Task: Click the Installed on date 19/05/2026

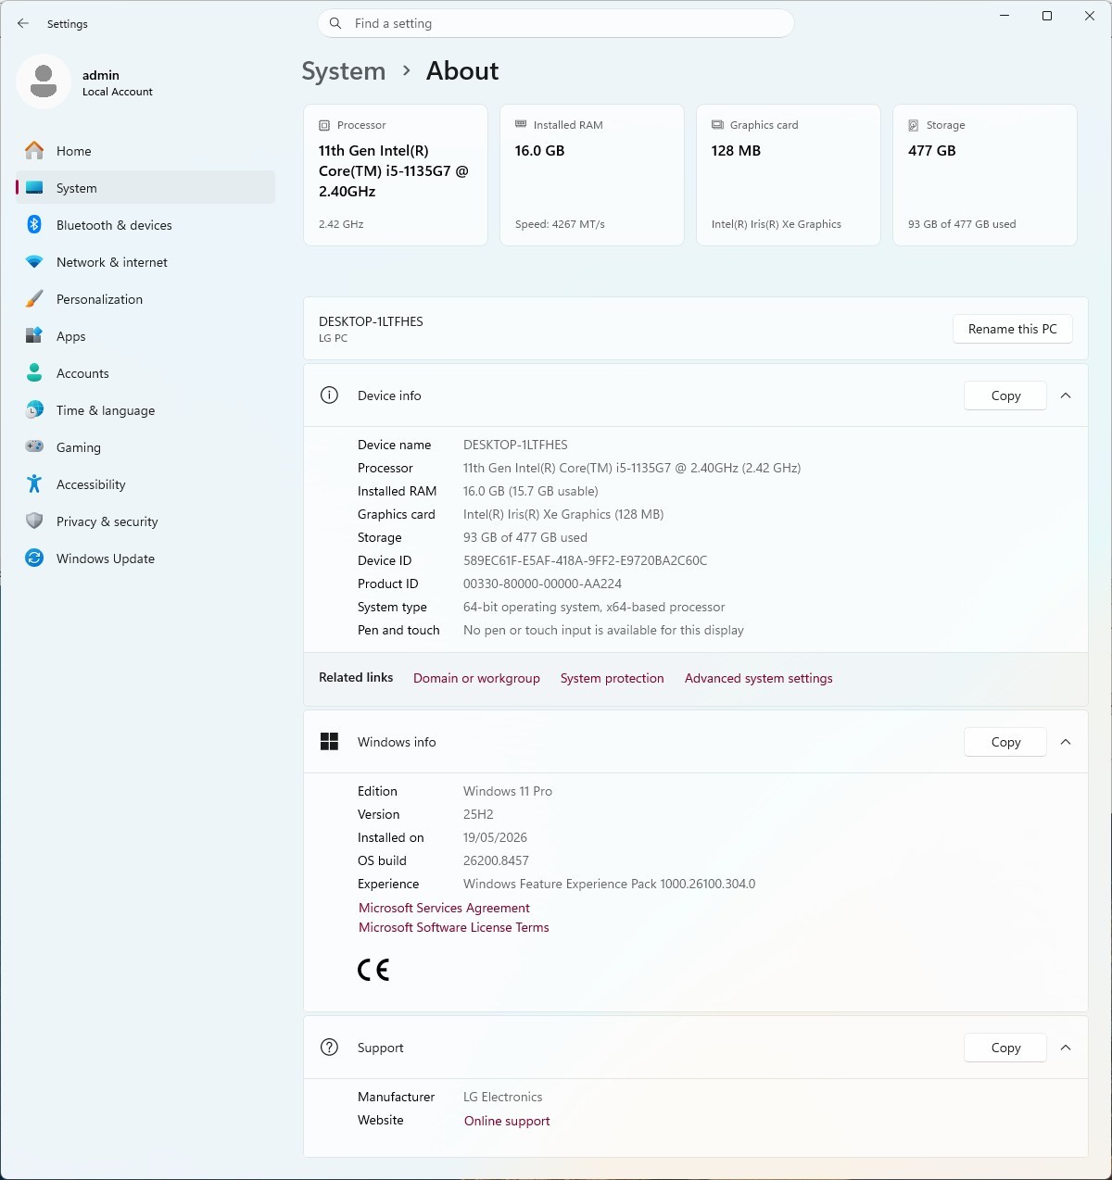Action: pyautogui.click(x=495, y=837)
